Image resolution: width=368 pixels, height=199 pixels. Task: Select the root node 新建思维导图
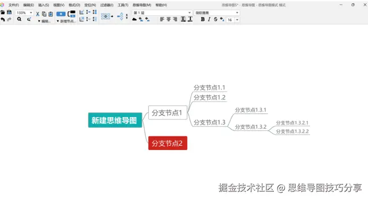pos(115,120)
